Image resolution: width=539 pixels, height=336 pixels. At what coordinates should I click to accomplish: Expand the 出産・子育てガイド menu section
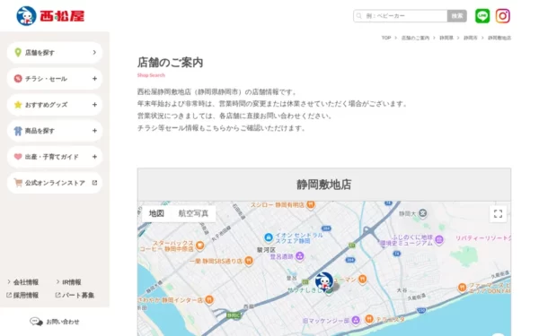pyautogui.click(x=55, y=157)
